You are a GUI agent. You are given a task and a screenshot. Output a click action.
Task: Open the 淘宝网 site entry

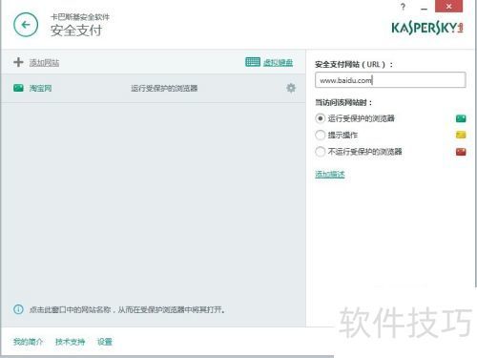click(x=40, y=88)
